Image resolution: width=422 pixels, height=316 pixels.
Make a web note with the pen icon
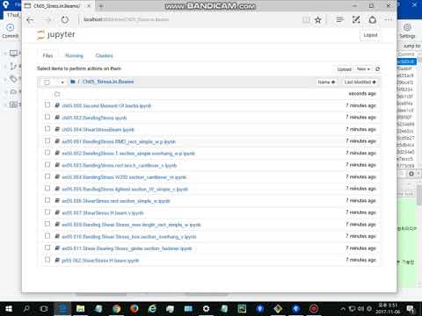tap(356, 19)
